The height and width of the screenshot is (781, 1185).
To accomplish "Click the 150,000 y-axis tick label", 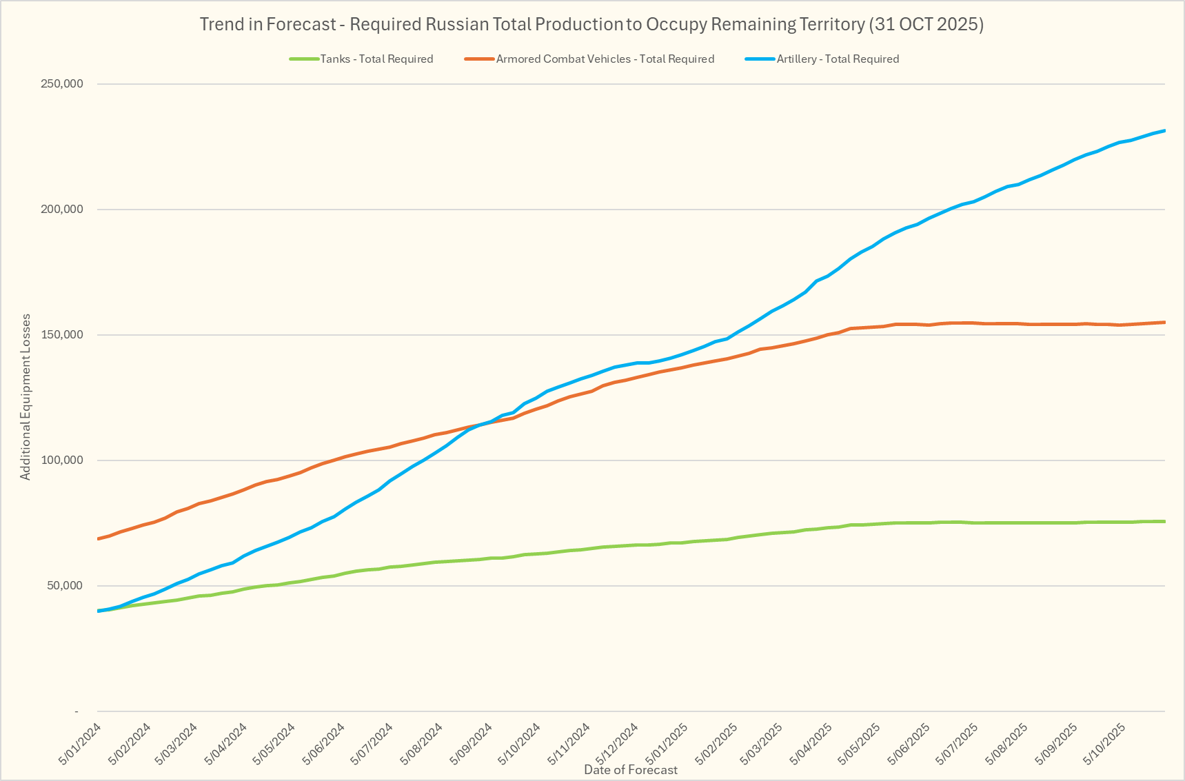I will pyautogui.click(x=63, y=335).
